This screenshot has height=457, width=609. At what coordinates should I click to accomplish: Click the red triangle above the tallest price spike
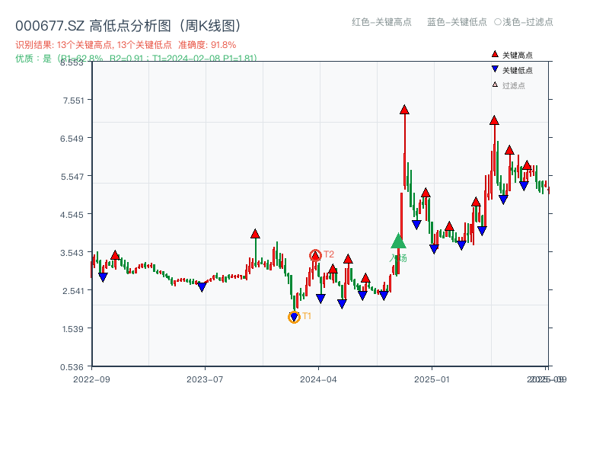coord(403,109)
